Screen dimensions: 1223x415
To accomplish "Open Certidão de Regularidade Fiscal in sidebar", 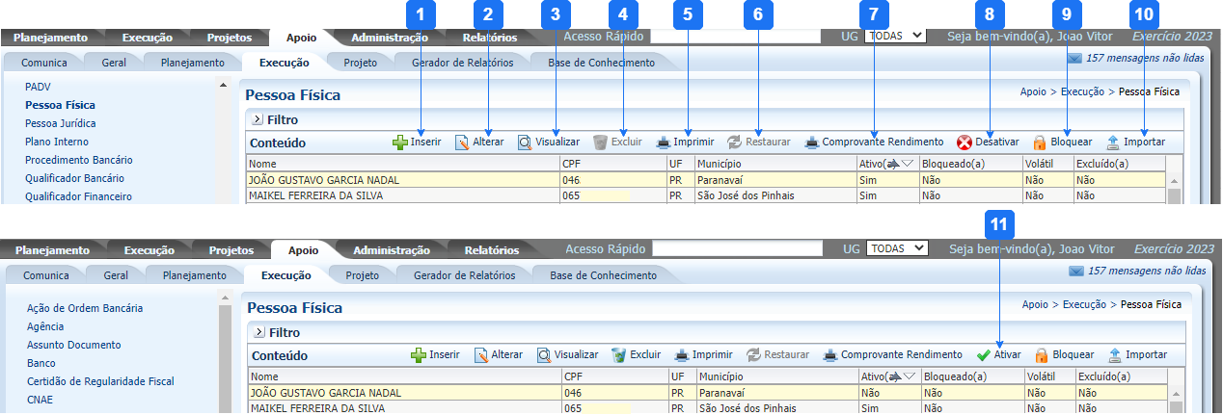I will (x=100, y=381).
